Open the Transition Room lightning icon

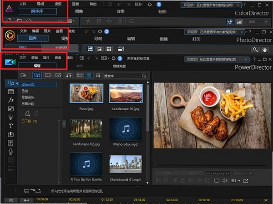tap(11, 134)
